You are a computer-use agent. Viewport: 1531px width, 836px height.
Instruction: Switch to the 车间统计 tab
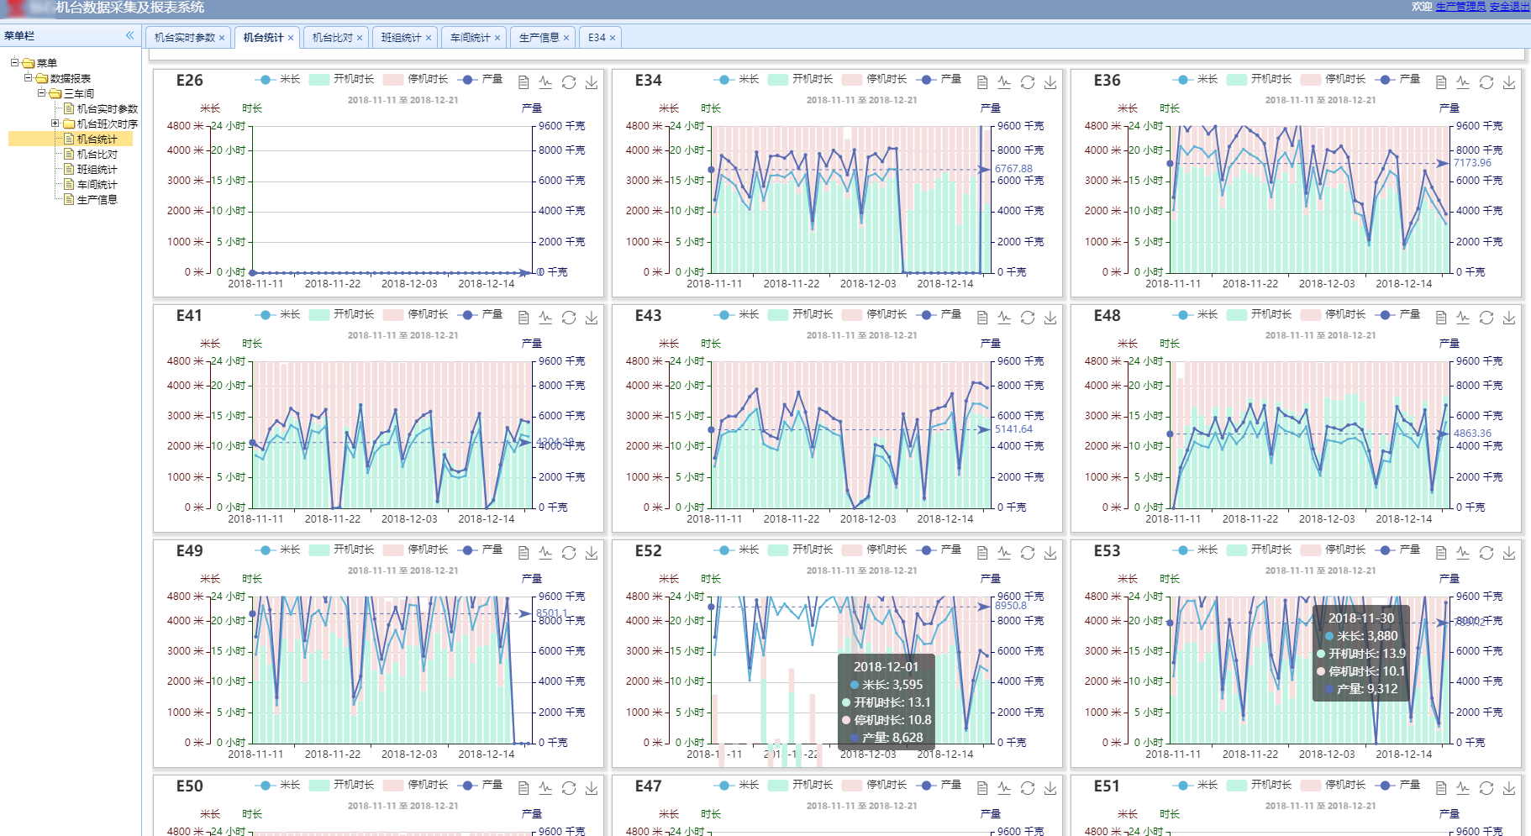470,38
